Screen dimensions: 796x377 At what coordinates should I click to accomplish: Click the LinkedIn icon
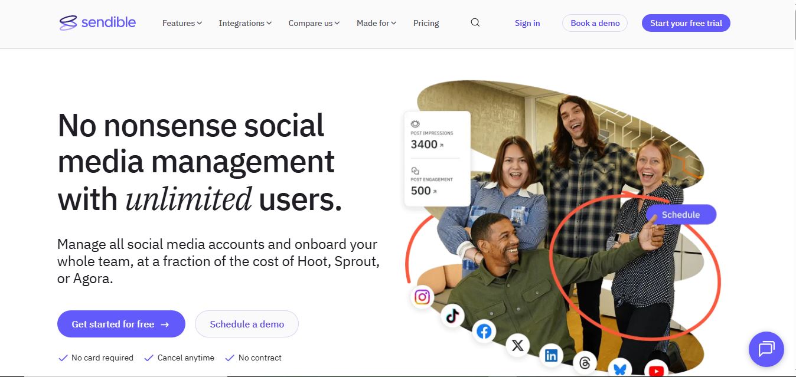(551, 355)
